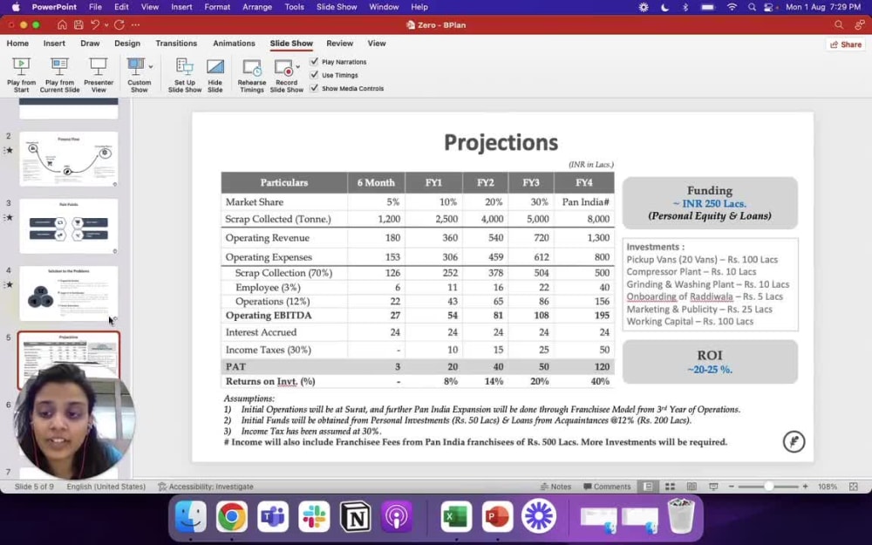
Task: Open Undo history dropdown arrow
Action: tap(106, 25)
